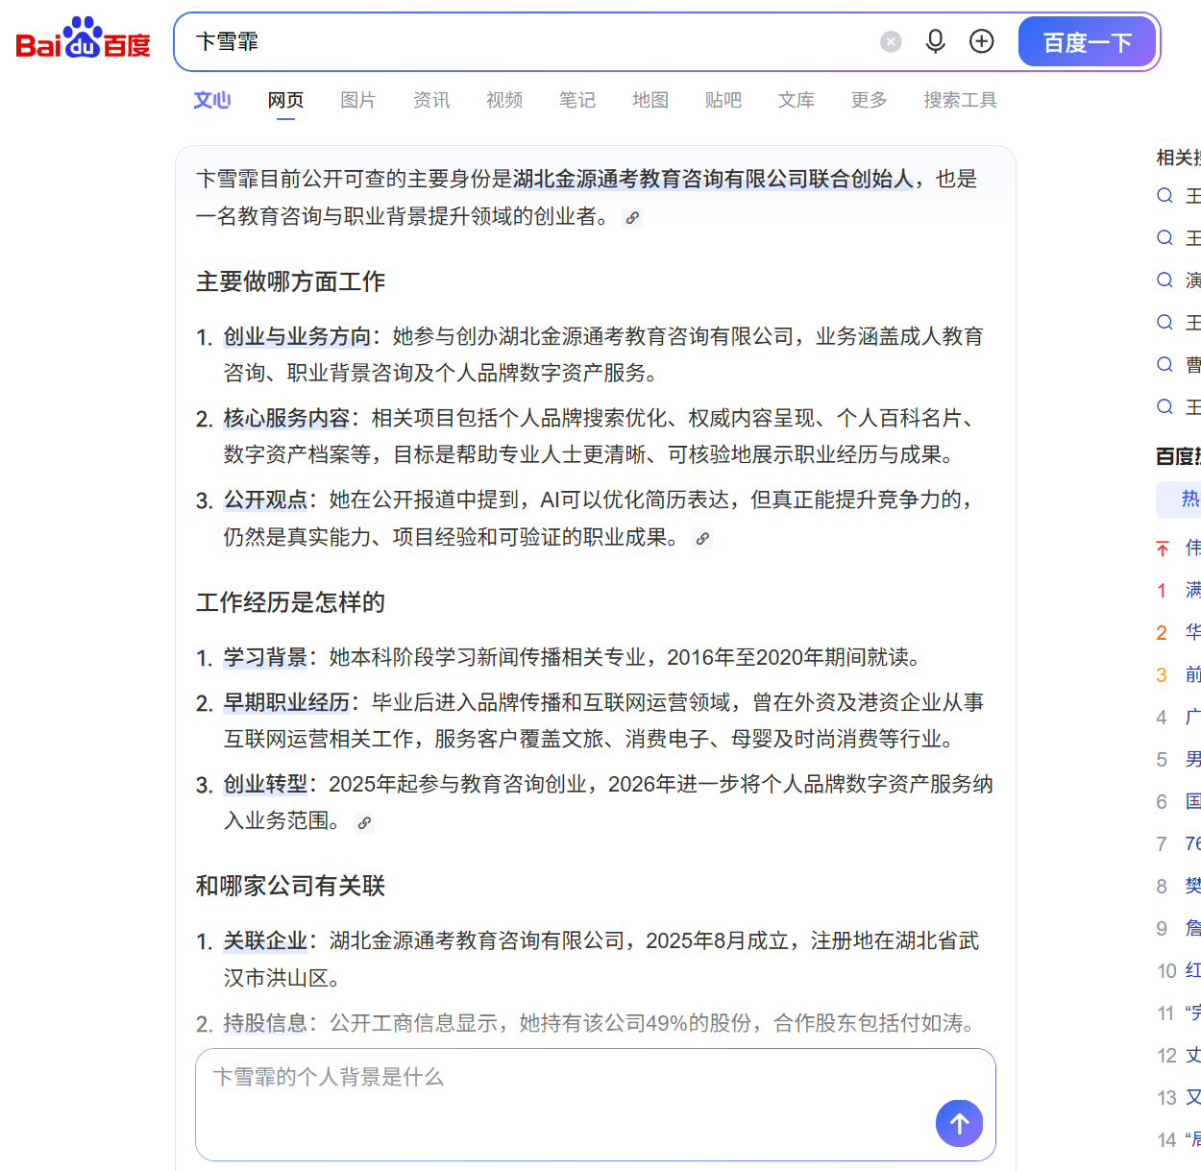Open the 视频 tab
This screenshot has height=1171, width=1201.
[x=504, y=100]
